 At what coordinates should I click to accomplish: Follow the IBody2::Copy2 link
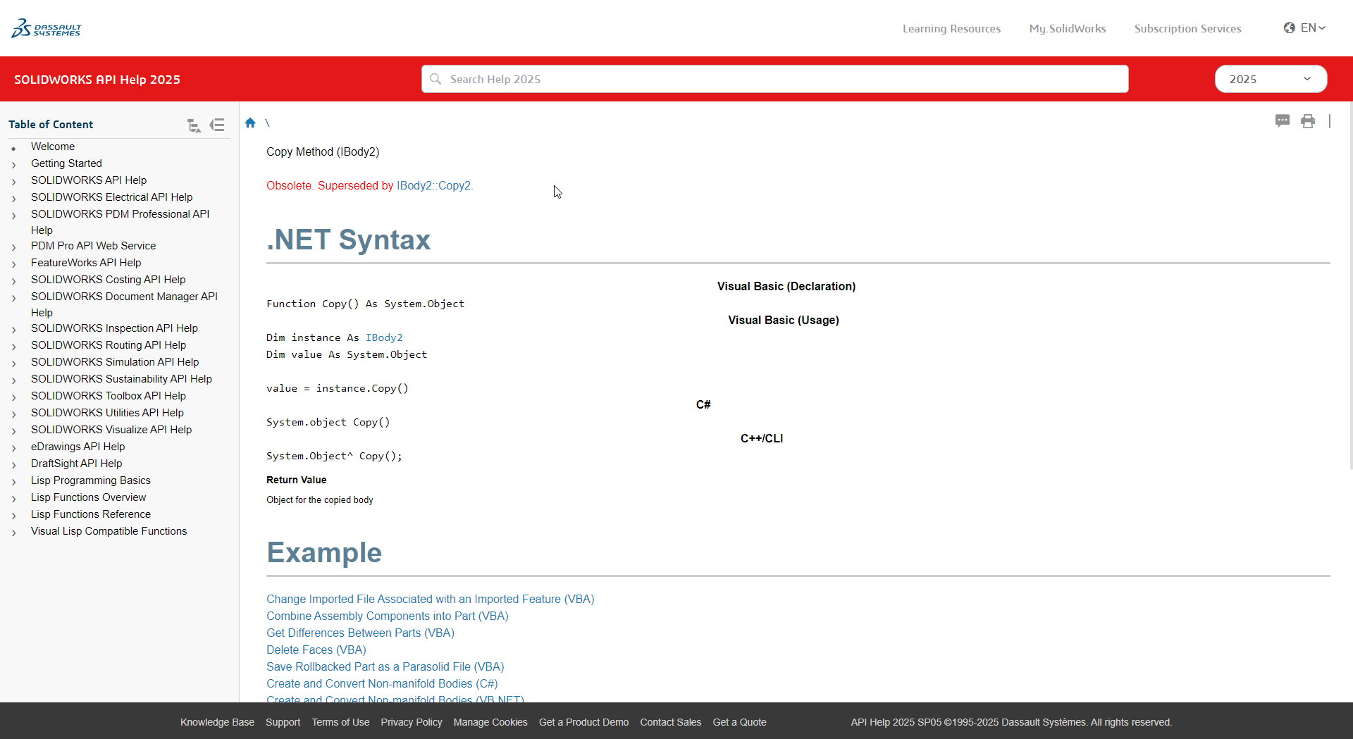(433, 186)
